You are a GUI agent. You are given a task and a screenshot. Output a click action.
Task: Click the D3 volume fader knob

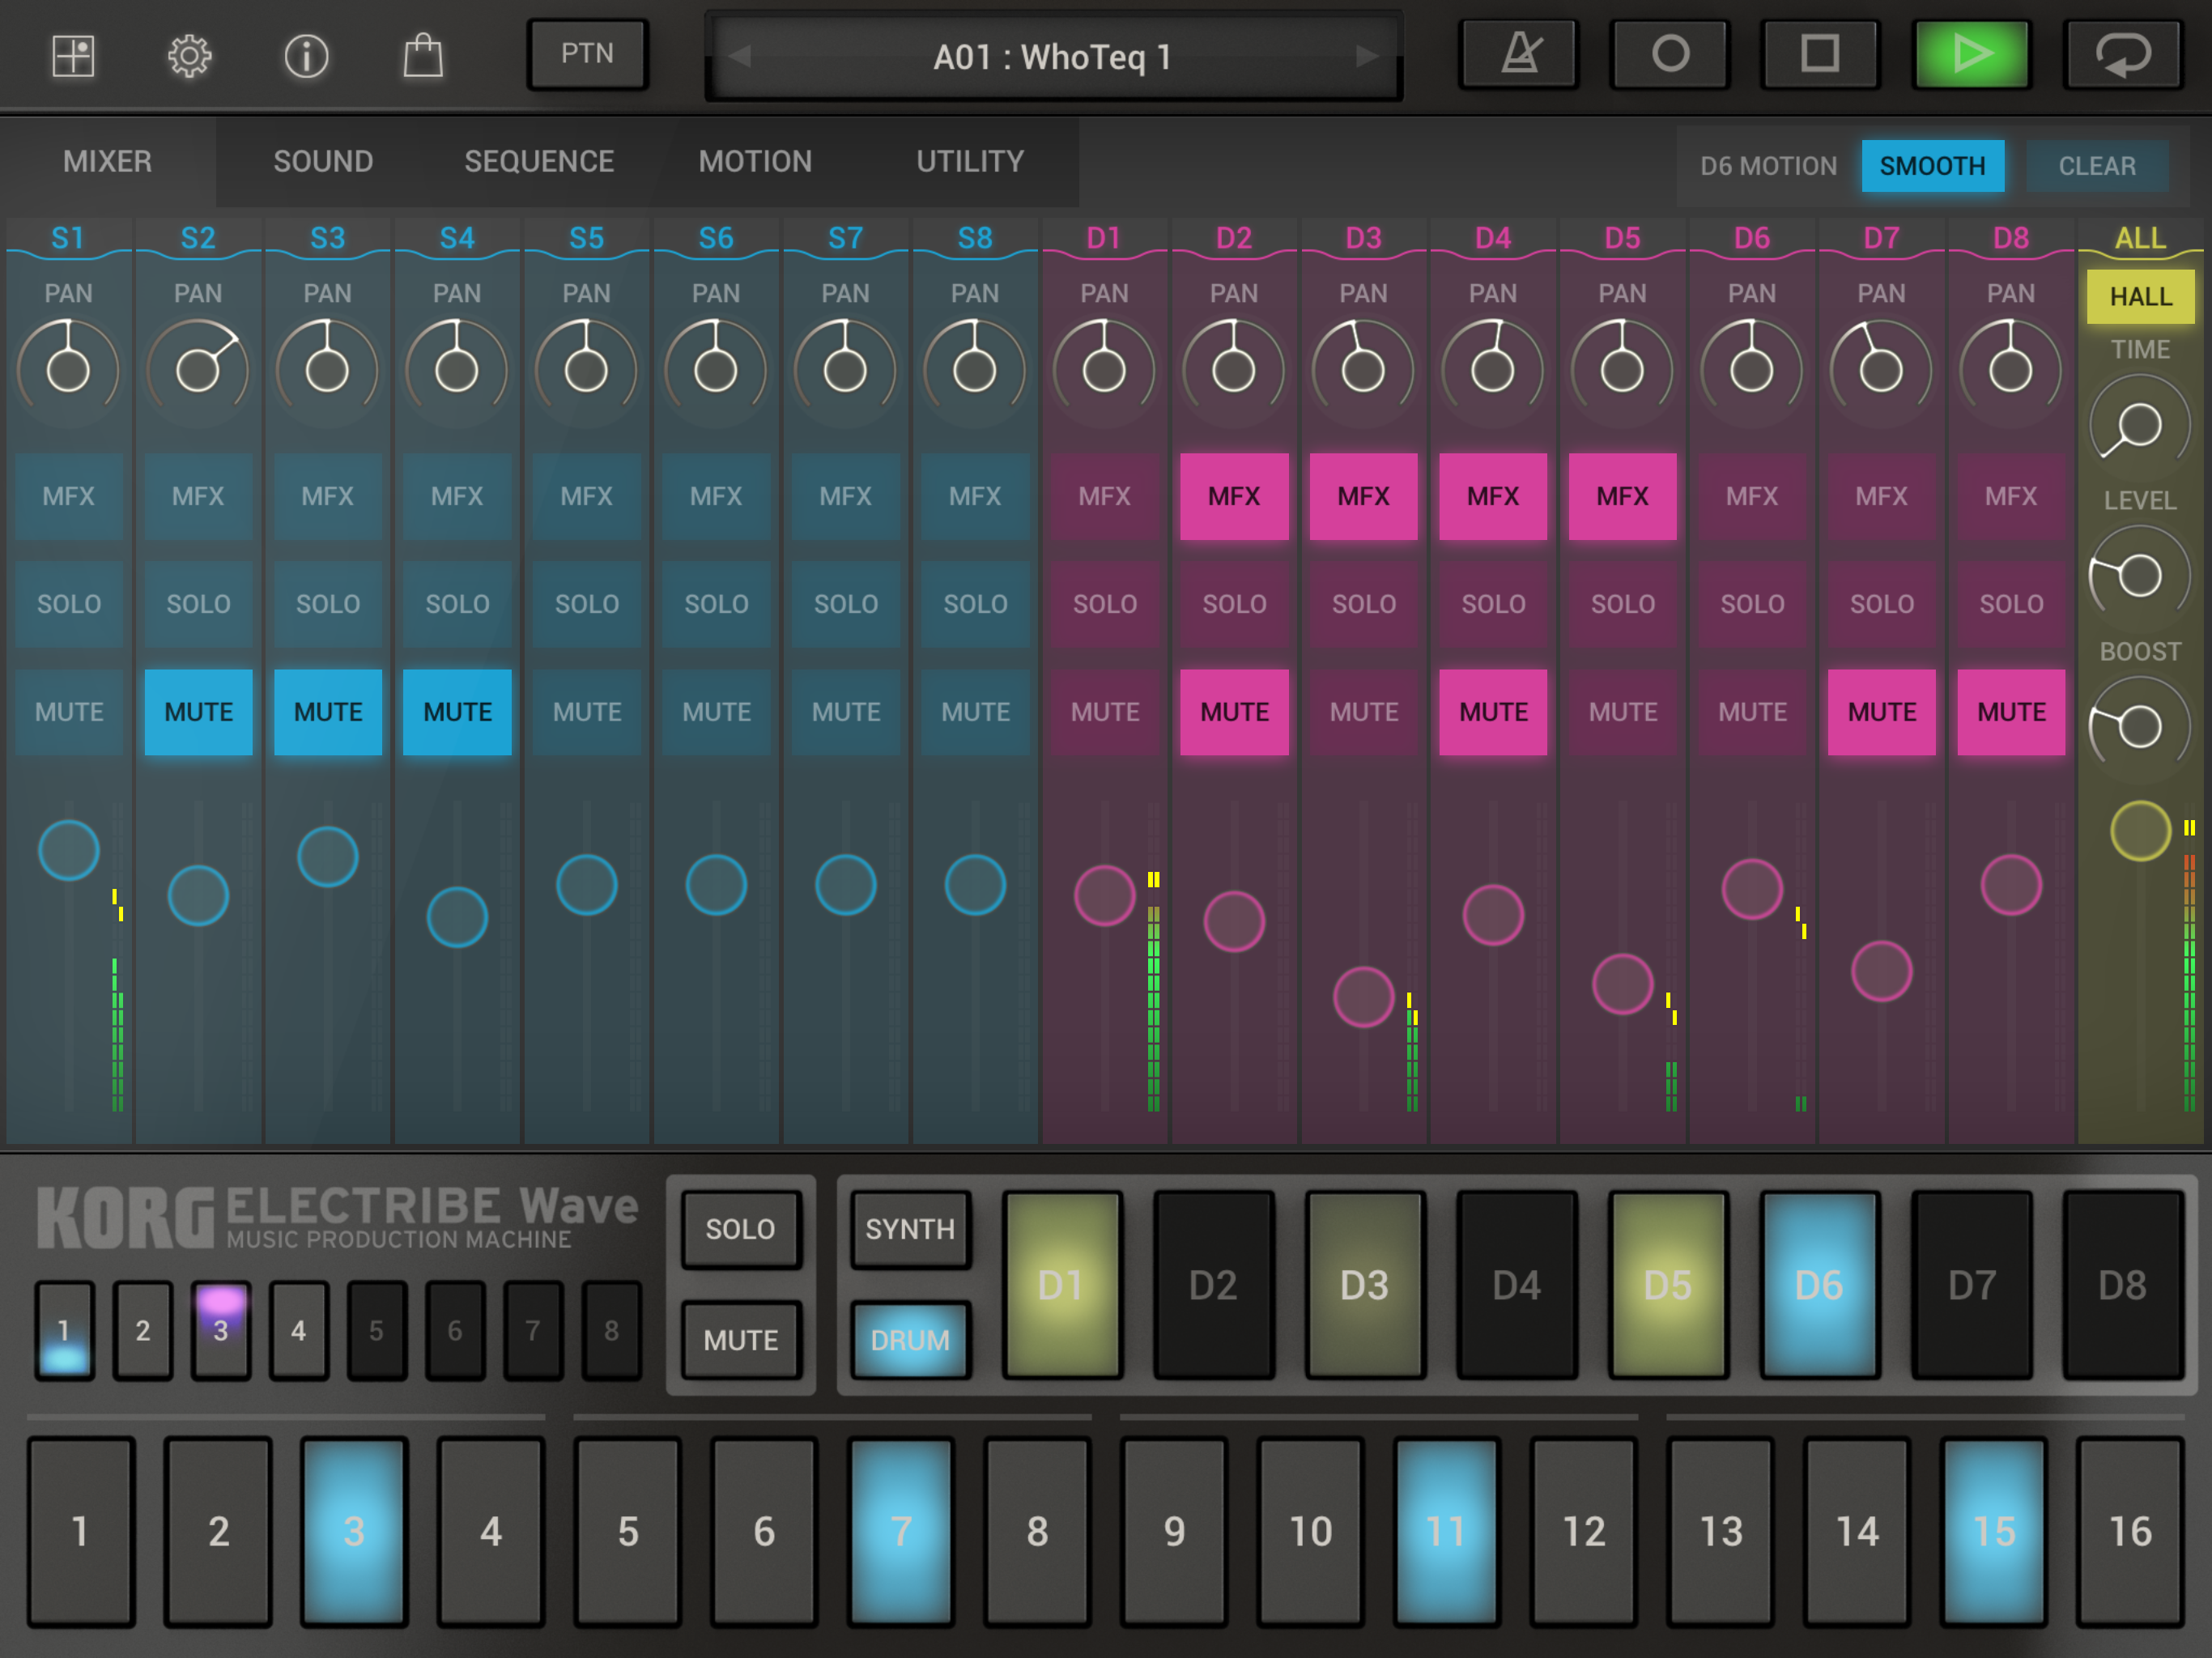(1363, 997)
